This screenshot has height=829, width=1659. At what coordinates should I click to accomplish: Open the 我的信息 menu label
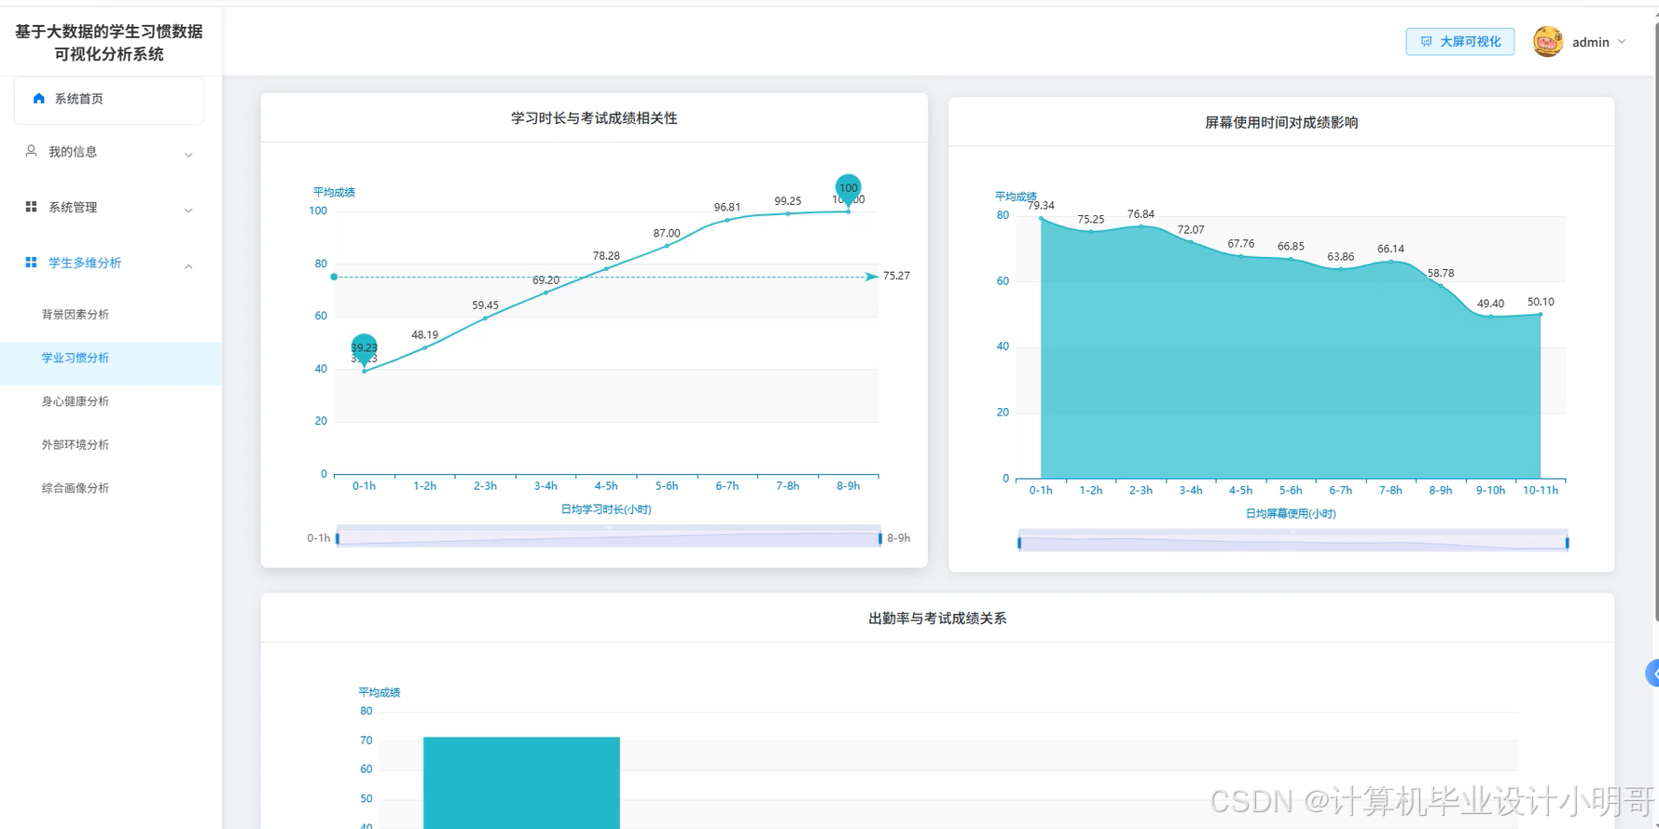[73, 152]
